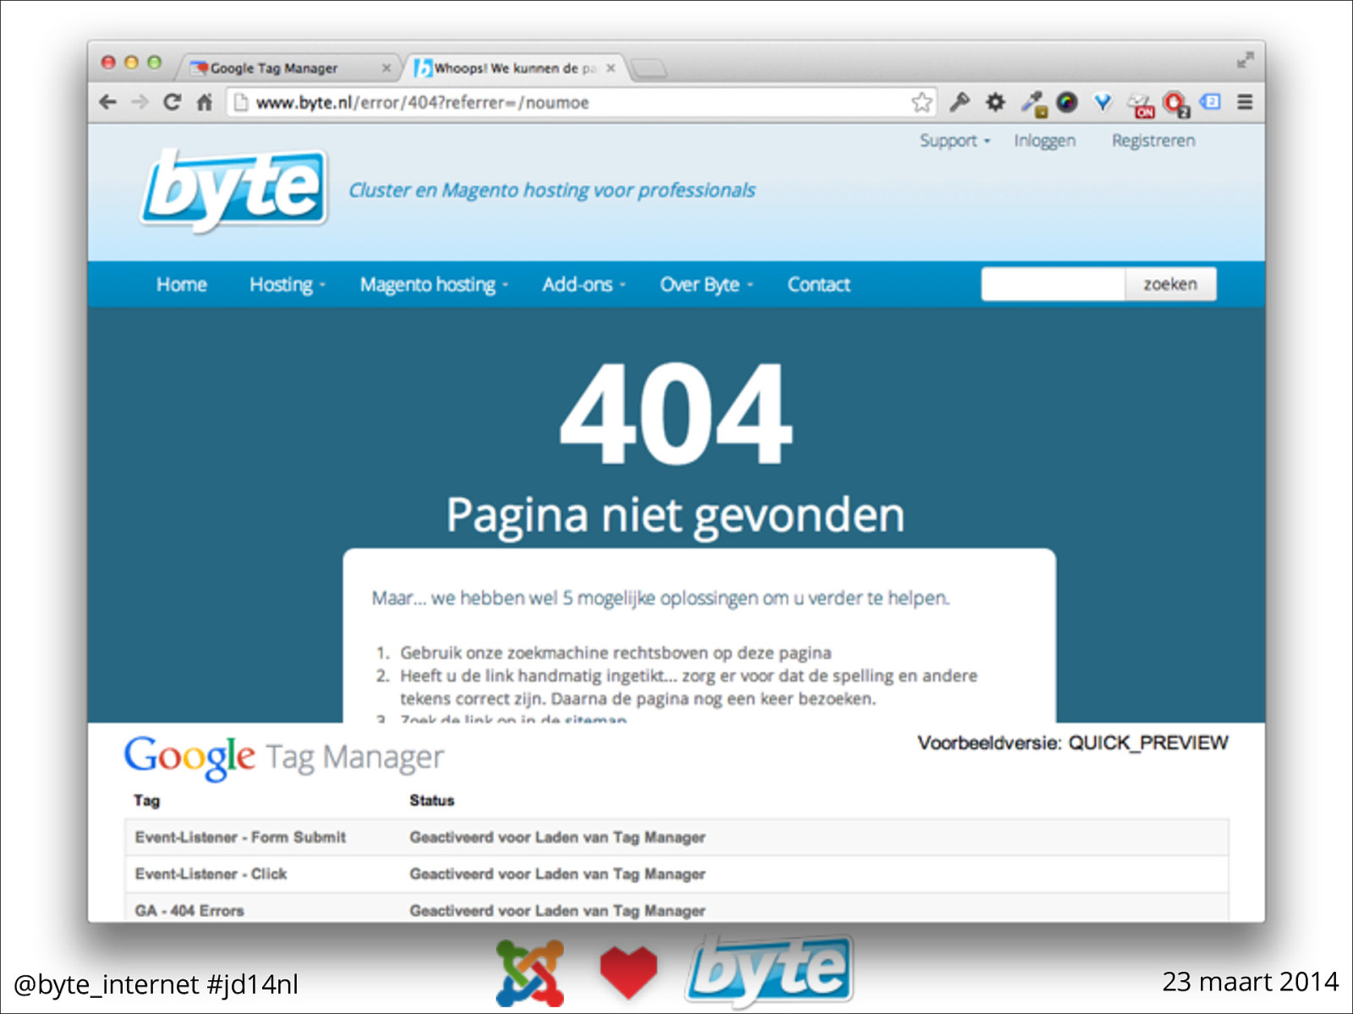Screen dimensions: 1353x1014
Task: Bookmark page with the star icon
Action: coord(922,102)
